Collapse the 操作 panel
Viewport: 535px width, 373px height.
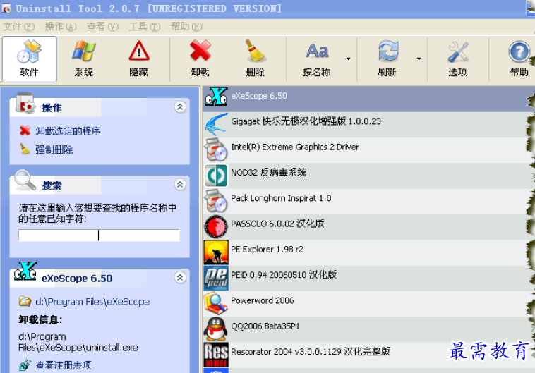click(x=180, y=107)
